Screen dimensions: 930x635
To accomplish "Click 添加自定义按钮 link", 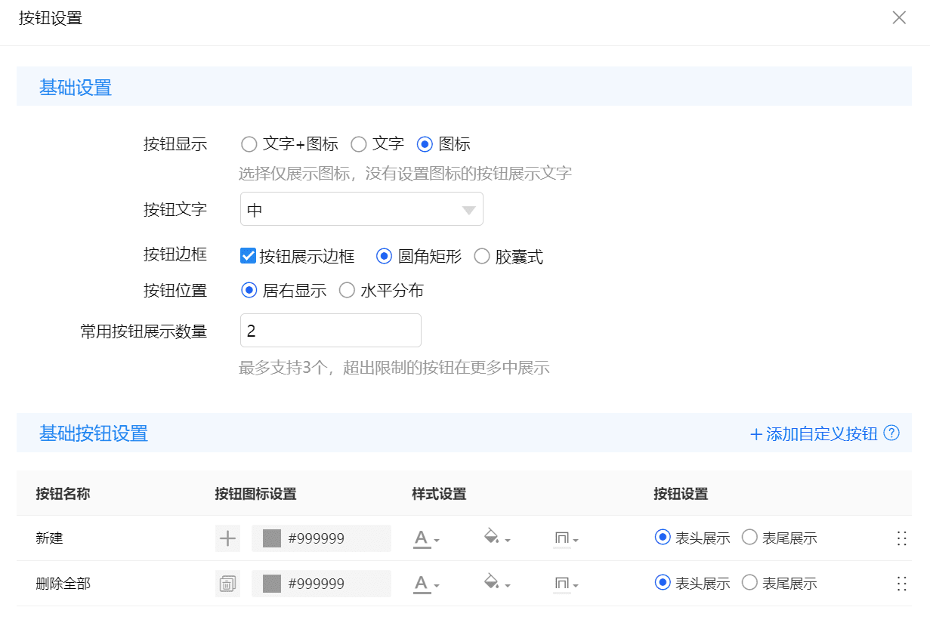I will pyautogui.click(x=813, y=434).
